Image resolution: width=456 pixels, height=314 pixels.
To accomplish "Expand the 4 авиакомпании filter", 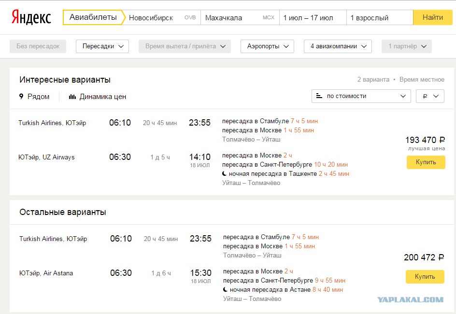I will click(338, 46).
